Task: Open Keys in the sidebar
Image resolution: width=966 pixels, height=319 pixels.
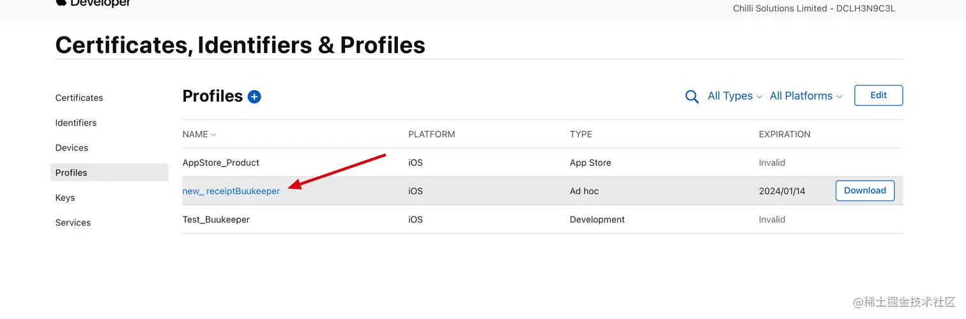Action: (x=65, y=198)
